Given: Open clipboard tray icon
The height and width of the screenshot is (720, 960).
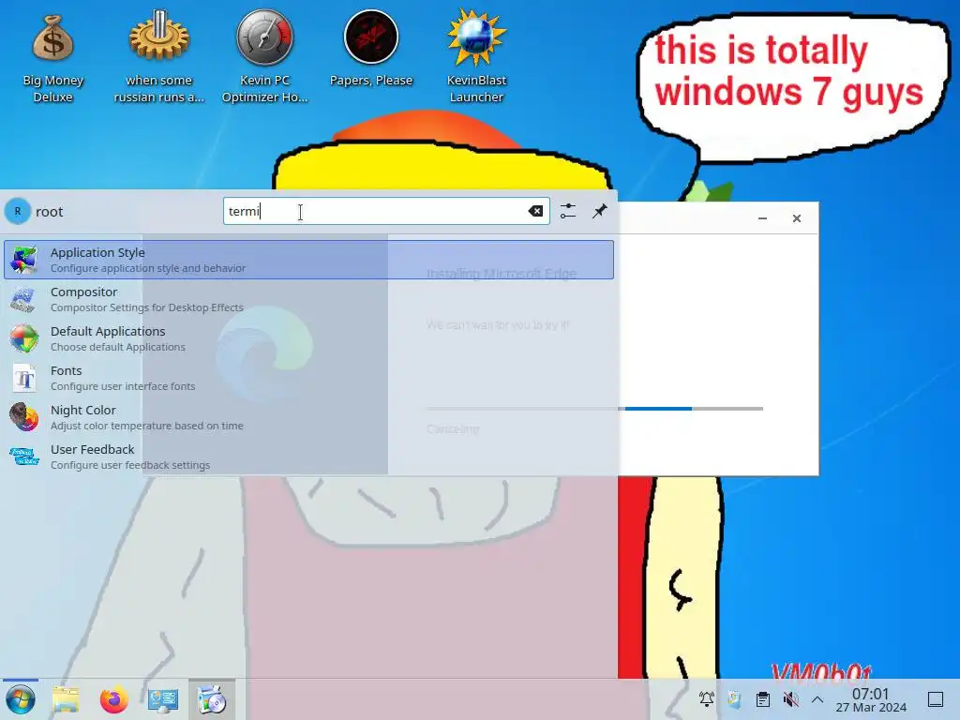Looking at the screenshot, I should pos(762,699).
